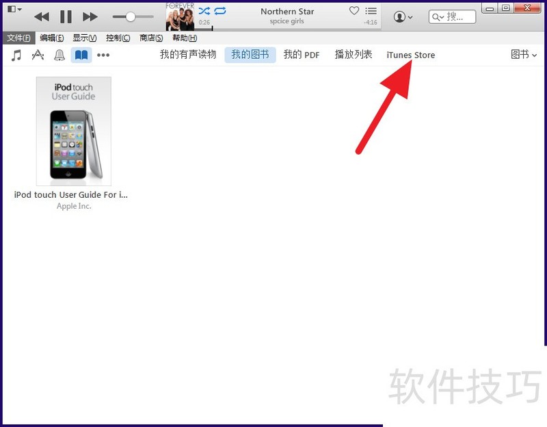The width and height of the screenshot is (547, 427).
Task: Open the window sidebar menu dropdown
Action: pyautogui.click(x=14, y=9)
